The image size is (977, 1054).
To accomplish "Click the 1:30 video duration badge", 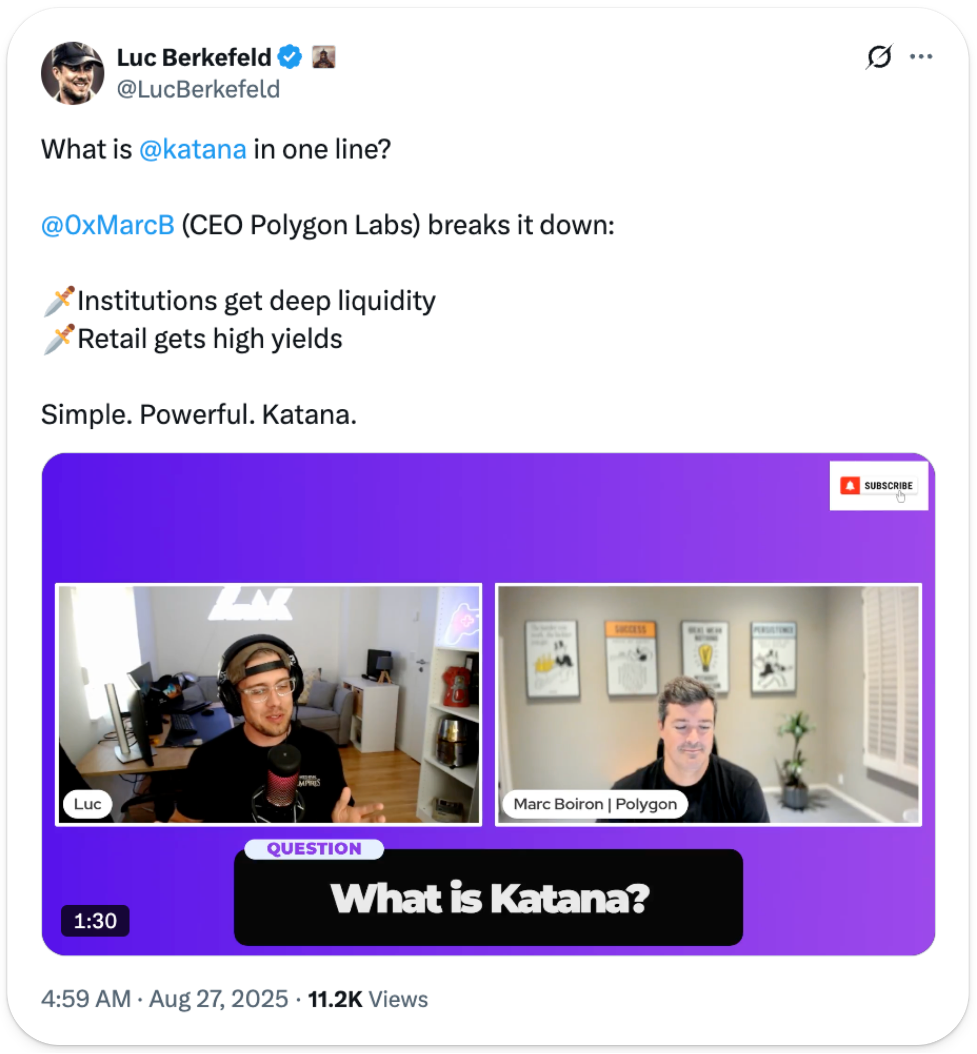I will click(x=95, y=921).
